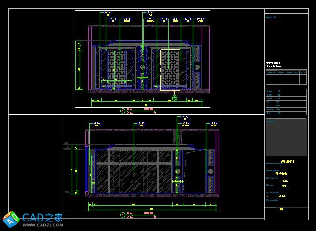Select the circled A view marker

[x=122, y=111]
